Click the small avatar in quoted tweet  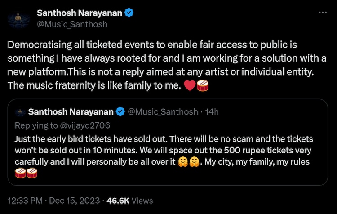[x=18, y=111]
